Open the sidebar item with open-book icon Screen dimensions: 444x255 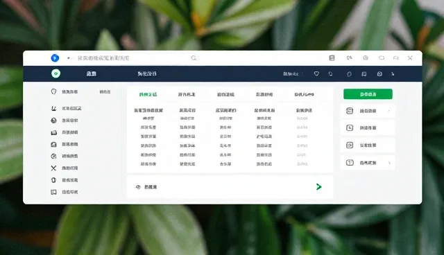tap(65, 132)
